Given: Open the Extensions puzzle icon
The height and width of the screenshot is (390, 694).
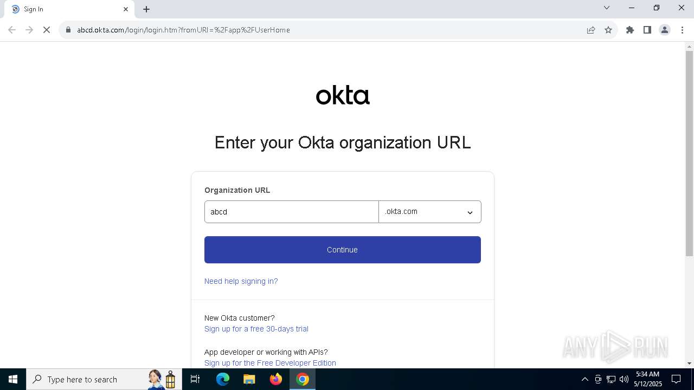Looking at the screenshot, I should point(630,30).
